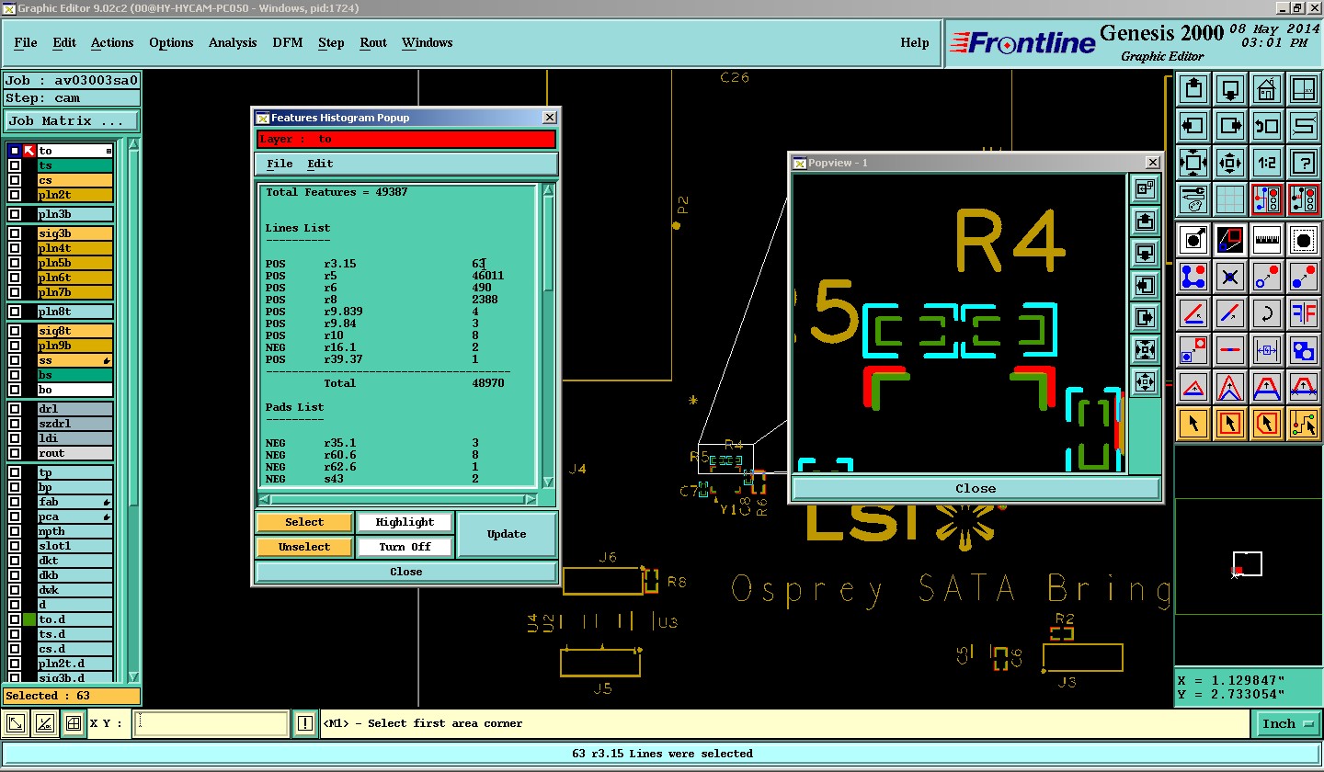Click the green color swatch beside to.d layer
The width and height of the screenshot is (1324, 772).
coord(29,619)
